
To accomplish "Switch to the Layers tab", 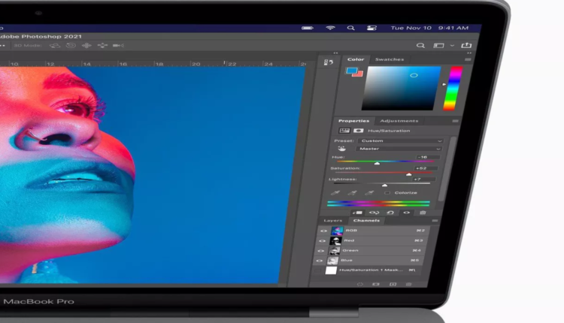I will (332, 221).
